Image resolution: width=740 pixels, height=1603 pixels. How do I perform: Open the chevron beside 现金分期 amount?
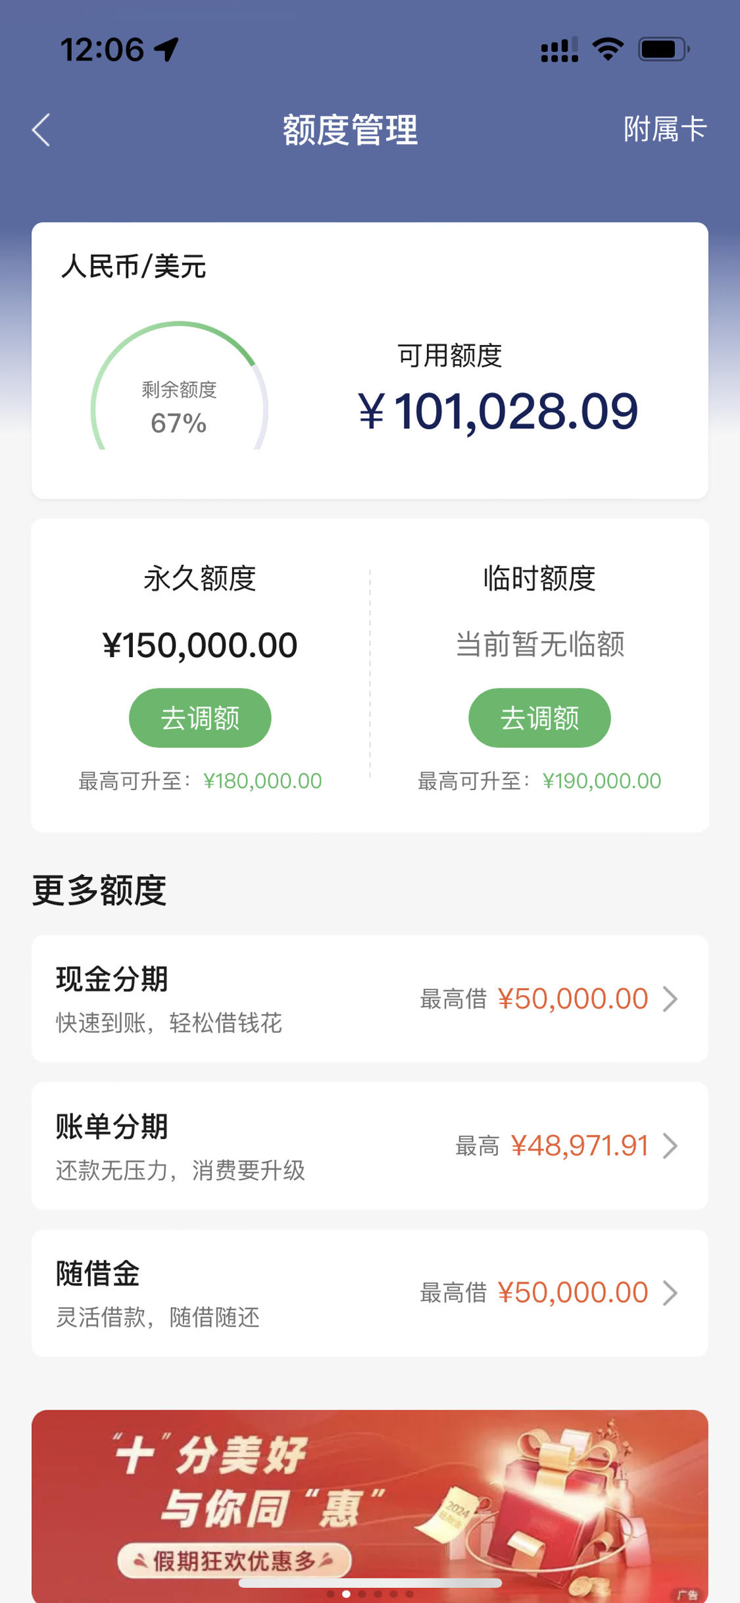(x=670, y=999)
